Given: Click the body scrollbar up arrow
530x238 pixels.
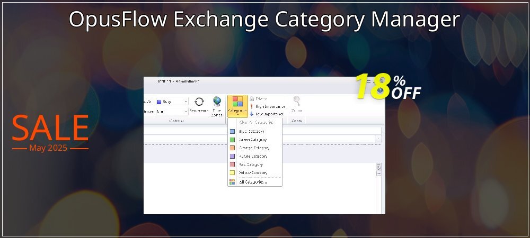Looking at the screenshot, I should click(x=379, y=173).
